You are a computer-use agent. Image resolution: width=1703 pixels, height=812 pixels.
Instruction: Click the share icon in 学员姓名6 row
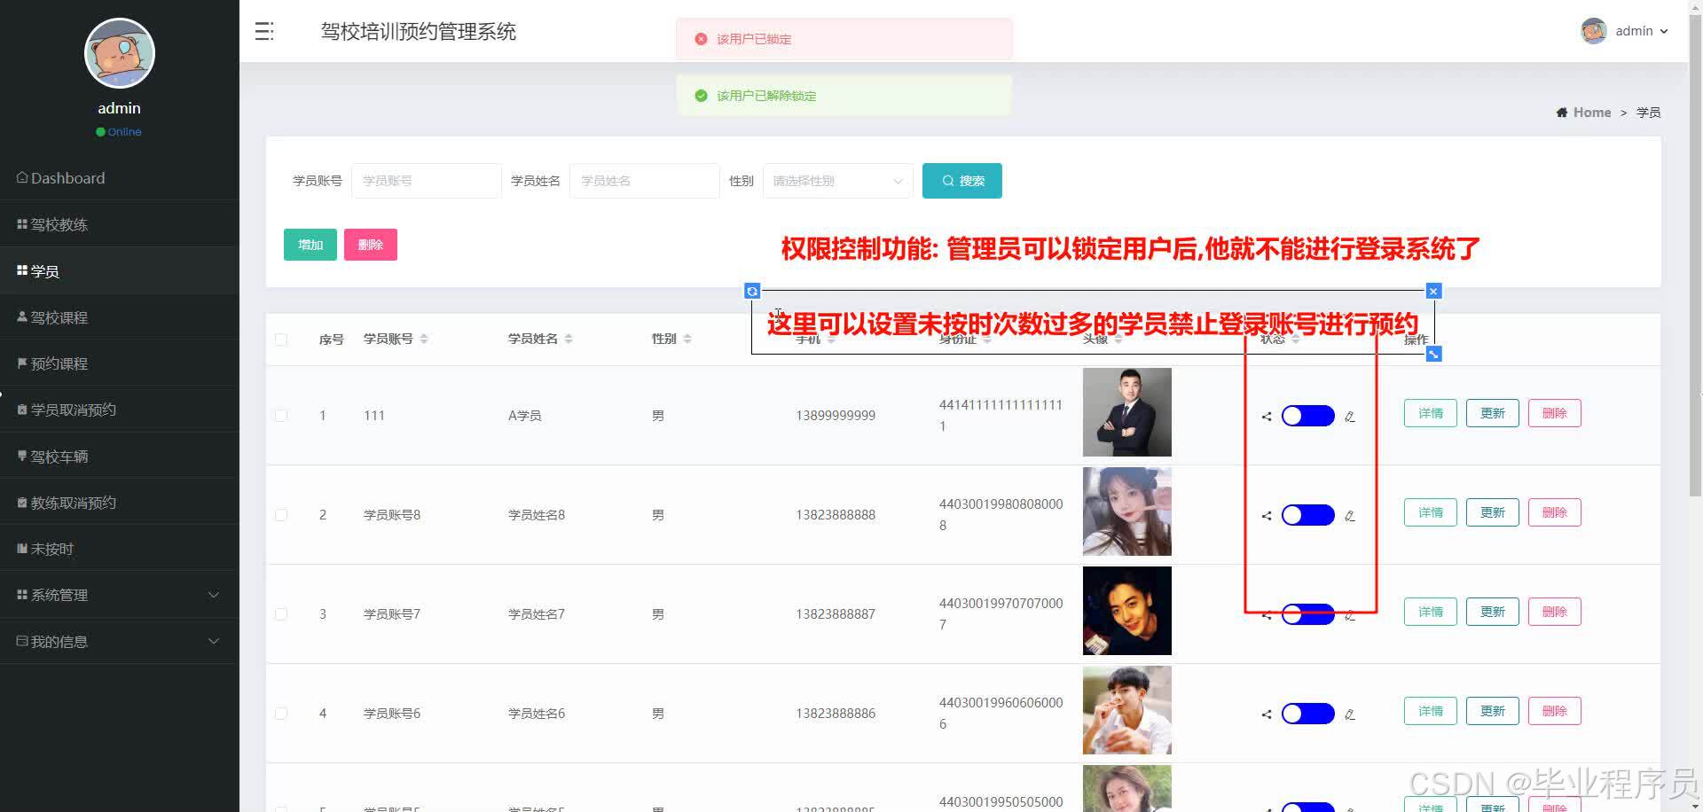[x=1267, y=714]
